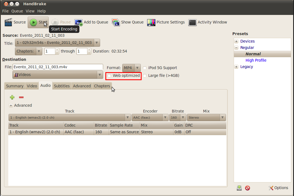Switch to the Subtitles tab

click(x=62, y=86)
